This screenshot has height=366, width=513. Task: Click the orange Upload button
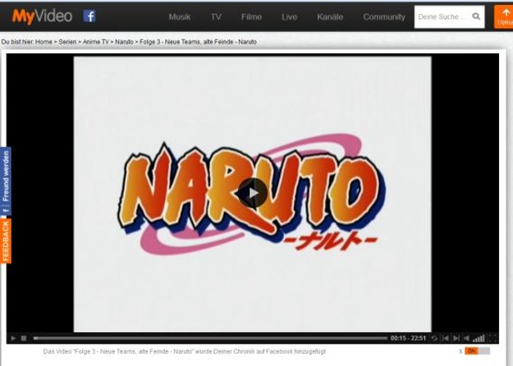(503, 16)
